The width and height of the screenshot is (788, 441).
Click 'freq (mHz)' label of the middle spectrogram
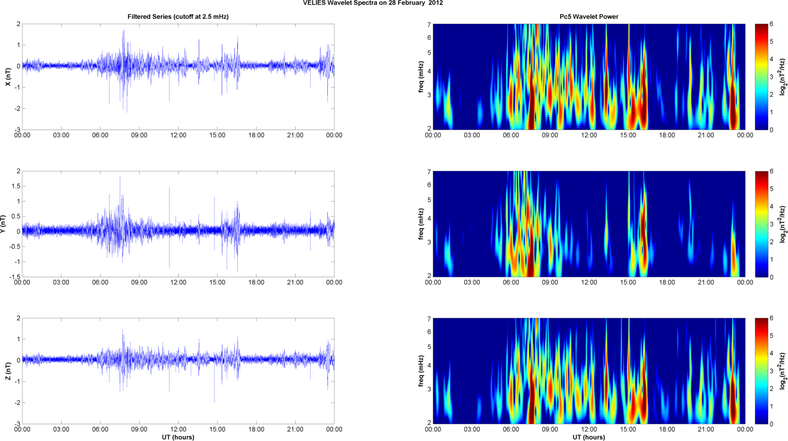(x=421, y=224)
